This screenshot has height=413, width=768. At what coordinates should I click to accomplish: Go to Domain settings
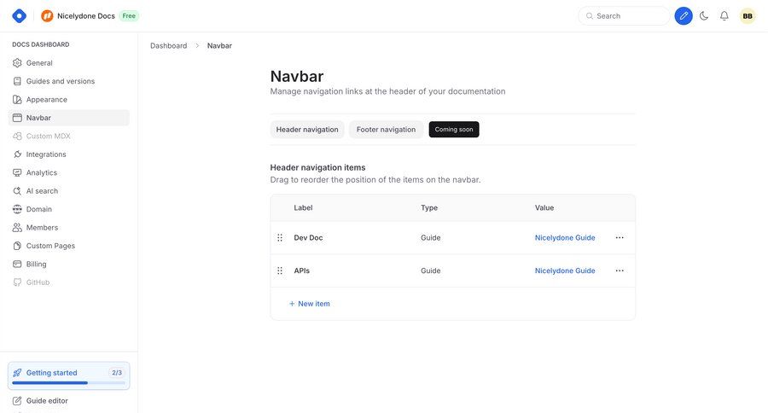[x=68, y=209]
